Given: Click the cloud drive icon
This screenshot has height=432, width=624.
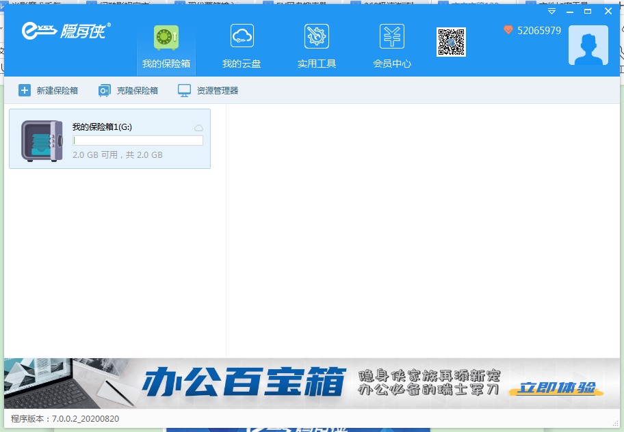Looking at the screenshot, I should click(242, 36).
